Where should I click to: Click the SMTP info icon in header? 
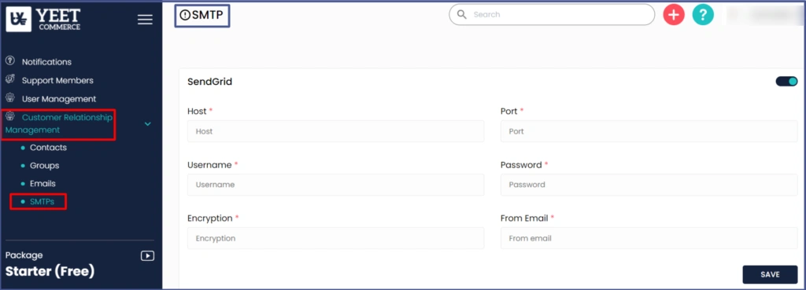coord(185,16)
